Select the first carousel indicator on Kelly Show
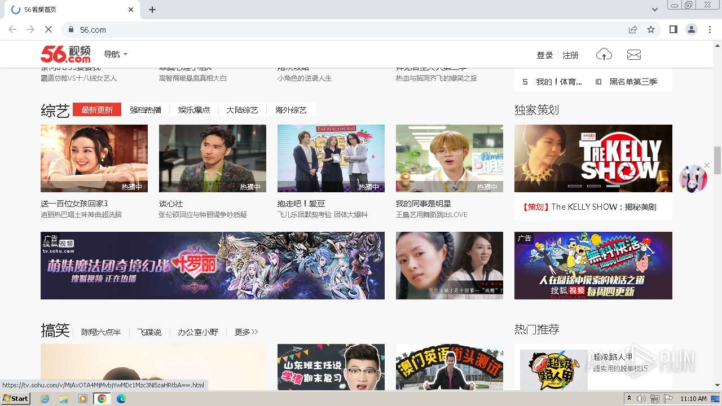The width and height of the screenshot is (722, 406). pyautogui.click(x=575, y=186)
